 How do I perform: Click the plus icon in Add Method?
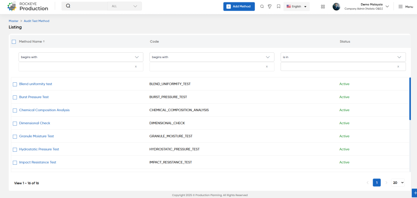pos(228,6)
